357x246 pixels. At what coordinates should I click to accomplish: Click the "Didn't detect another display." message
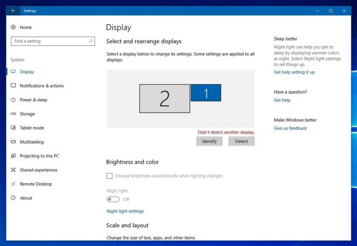point(226,133)
